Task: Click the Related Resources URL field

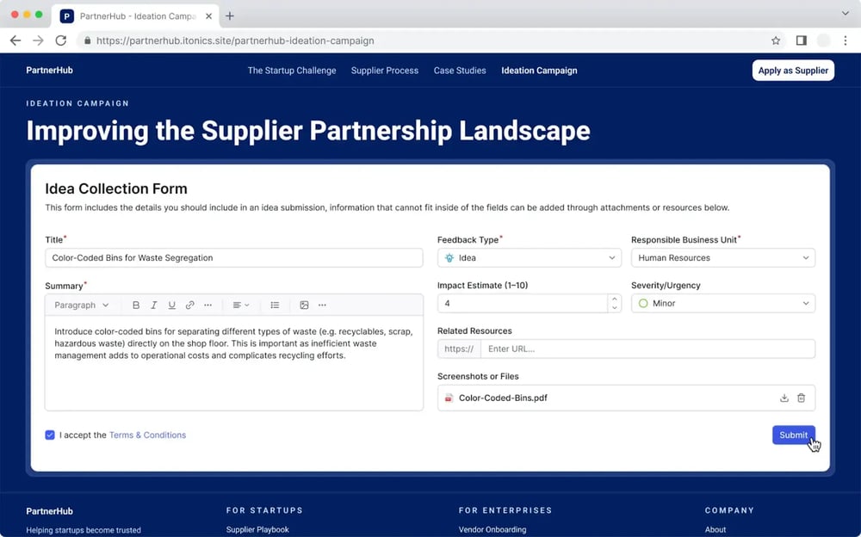Action: tap(646, 349)
